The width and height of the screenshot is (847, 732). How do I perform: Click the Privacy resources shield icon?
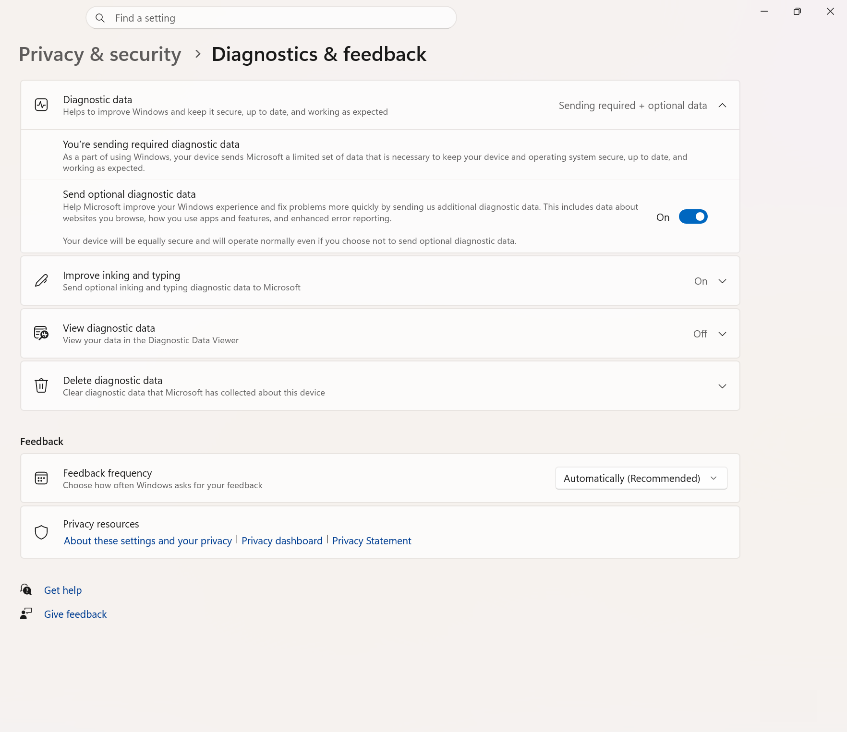tap(41, 532)
